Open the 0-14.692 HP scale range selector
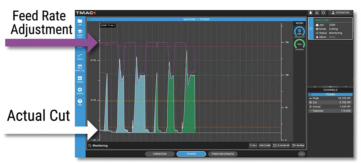 pos(281,146)
